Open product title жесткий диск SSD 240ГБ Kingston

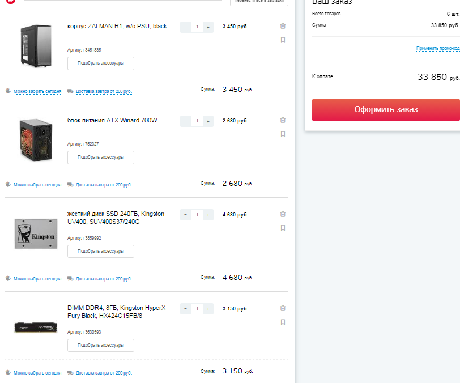[116, 218]
